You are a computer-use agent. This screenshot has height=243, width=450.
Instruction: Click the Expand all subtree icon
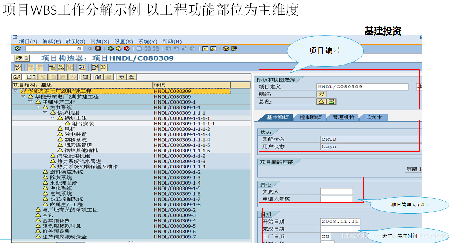point(121,77)
